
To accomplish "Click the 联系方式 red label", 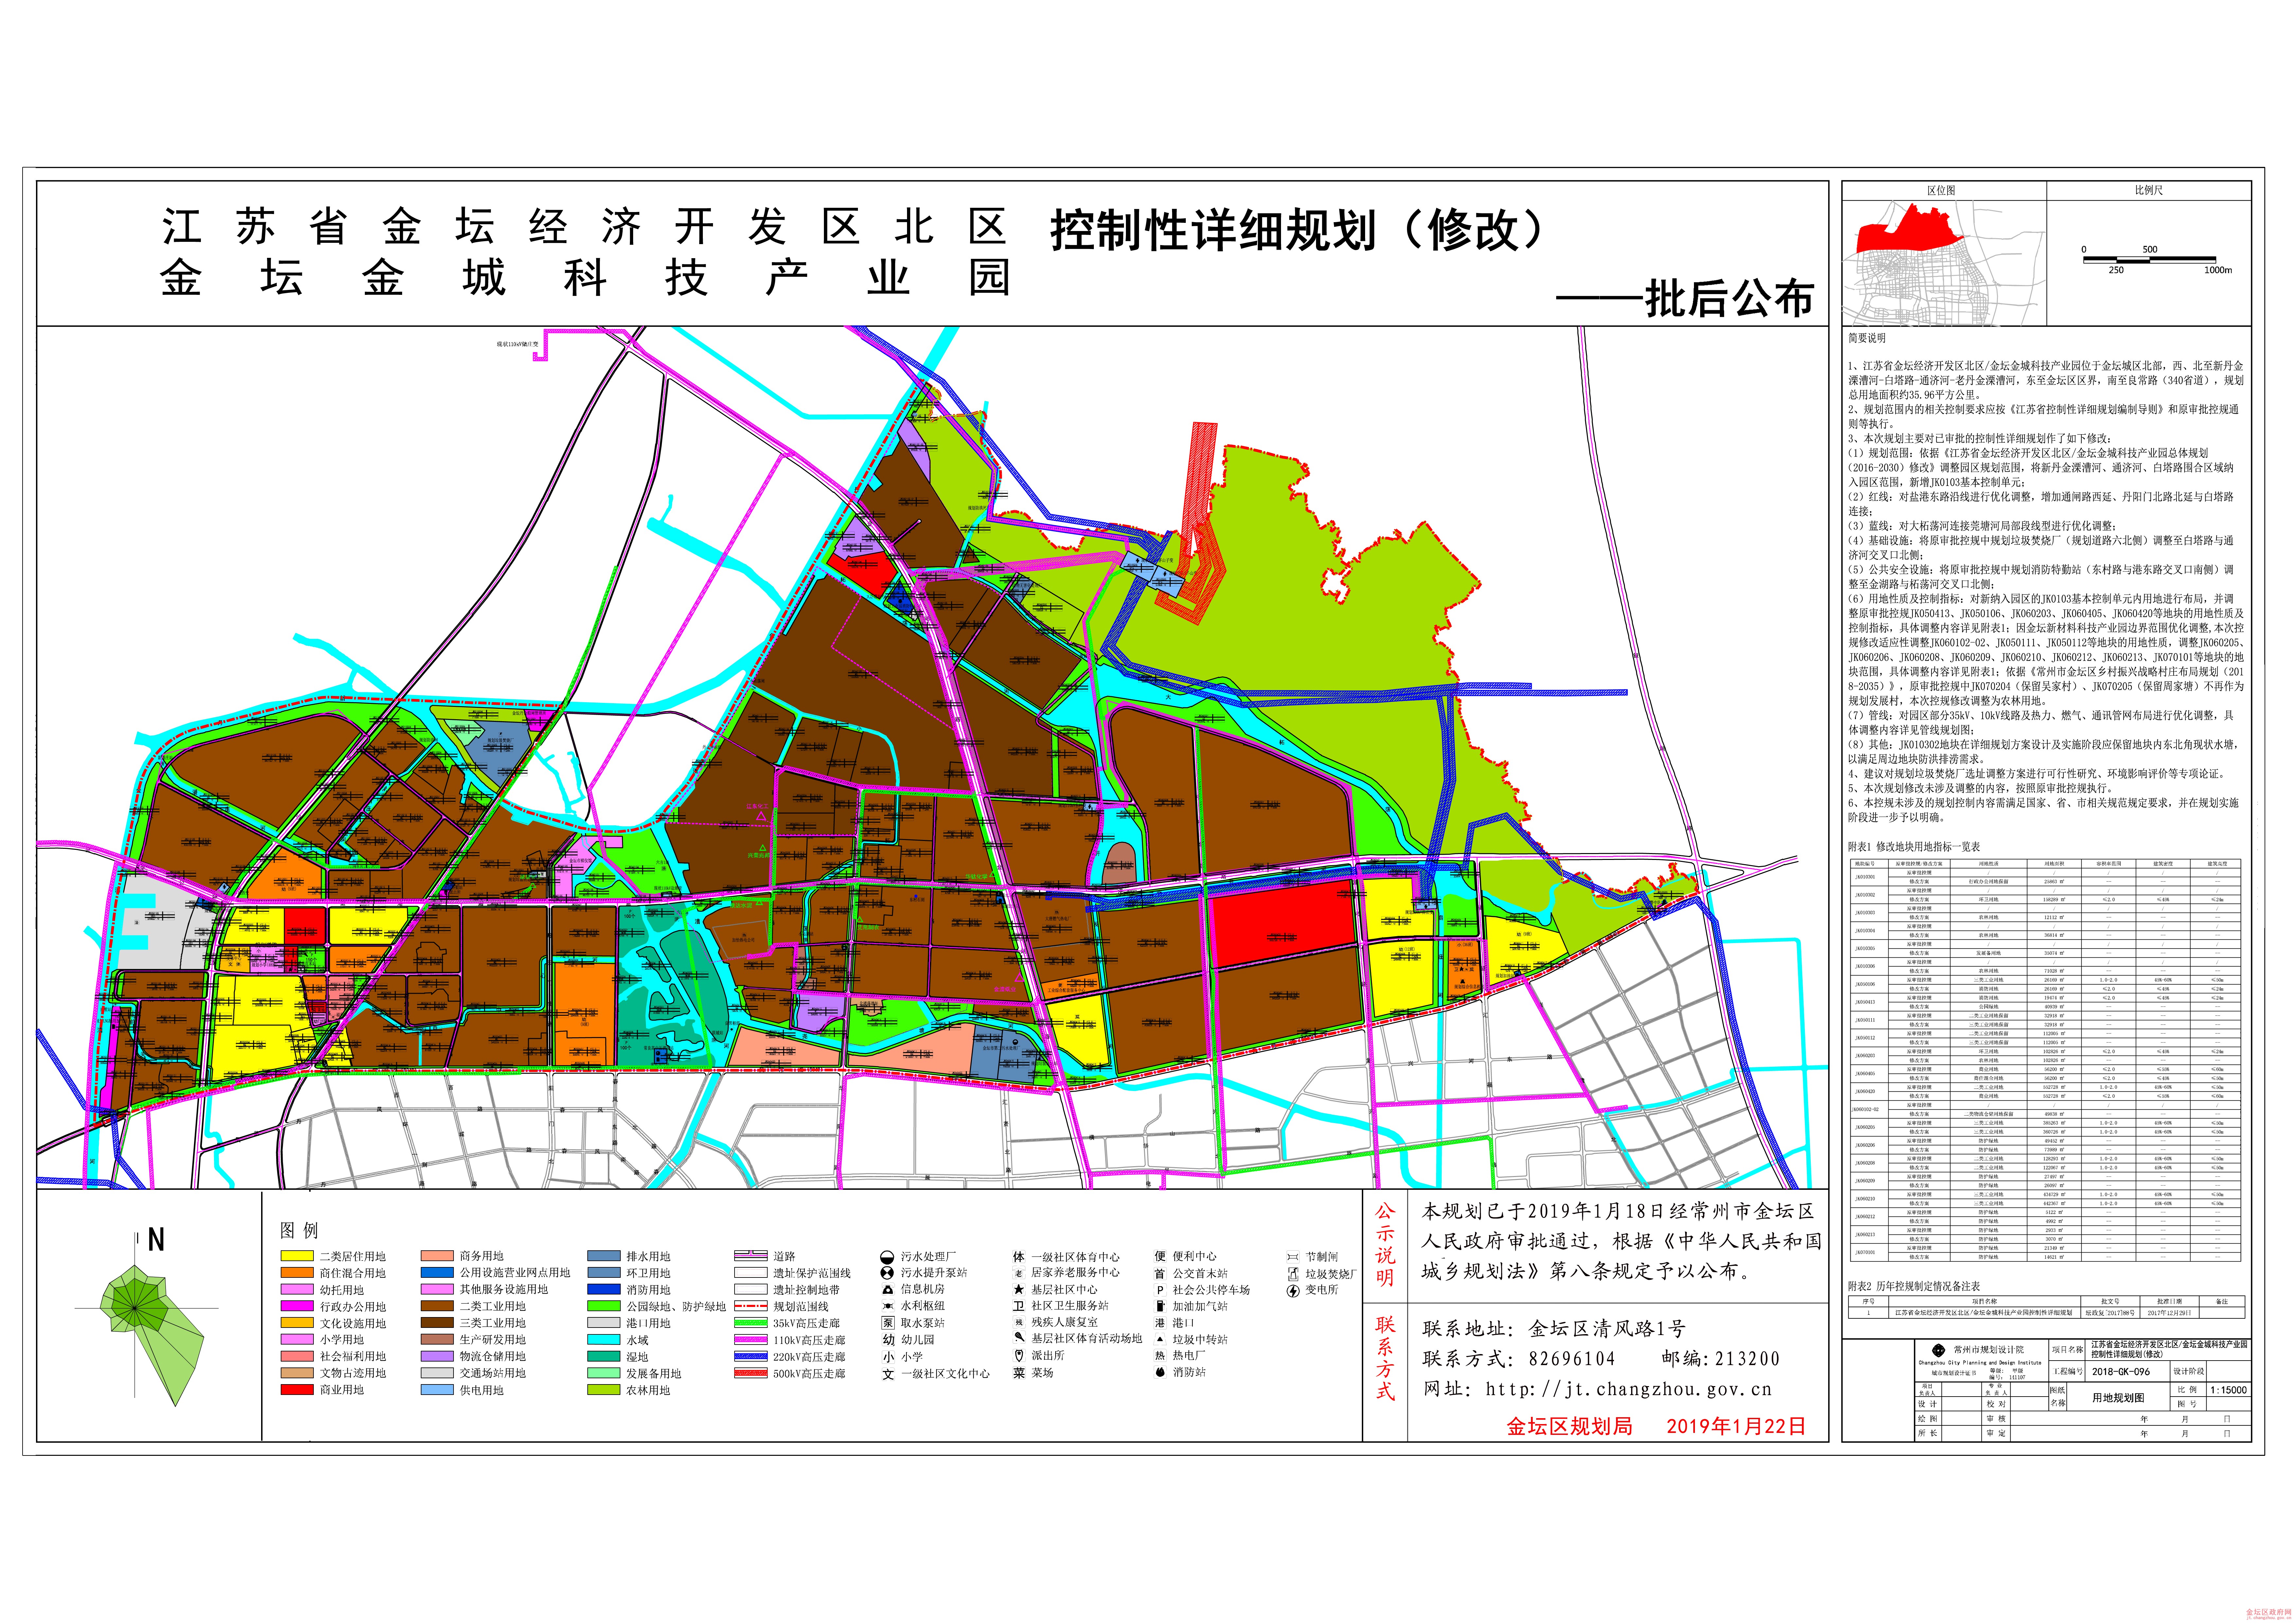I will (1385, 1358).
